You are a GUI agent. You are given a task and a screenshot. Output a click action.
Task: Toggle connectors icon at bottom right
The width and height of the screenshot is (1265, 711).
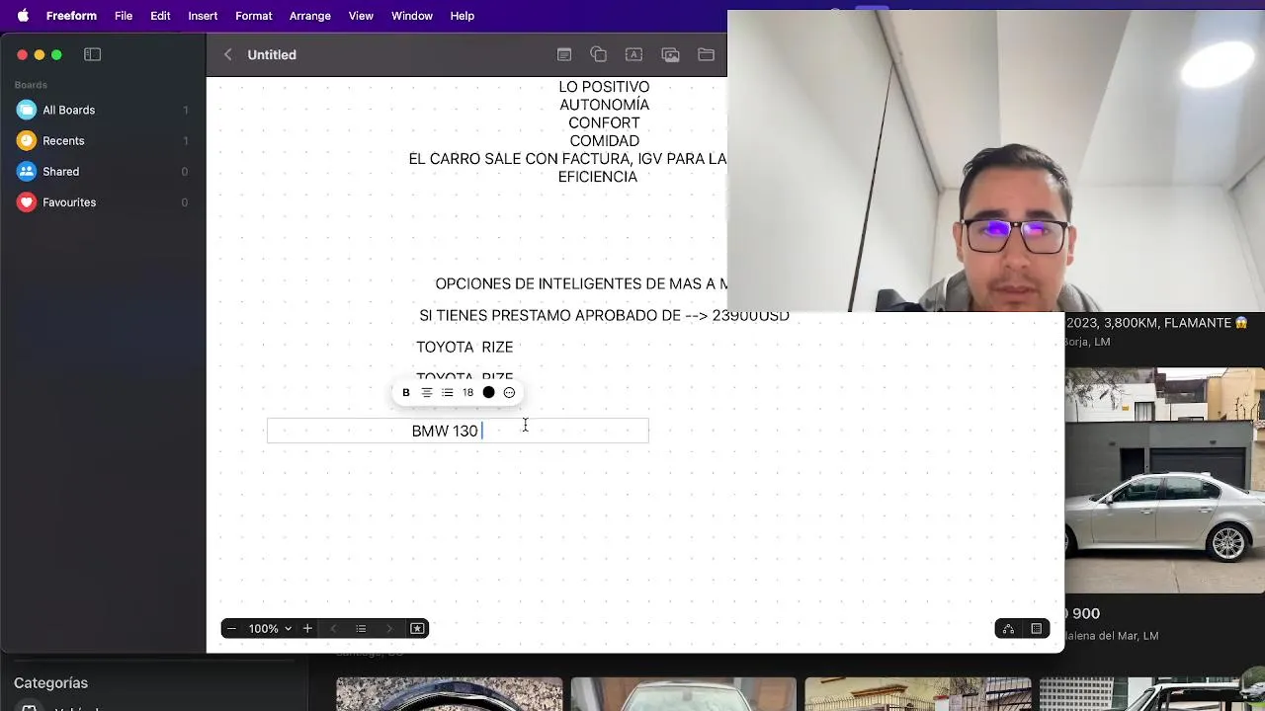tap(1008, 629)
